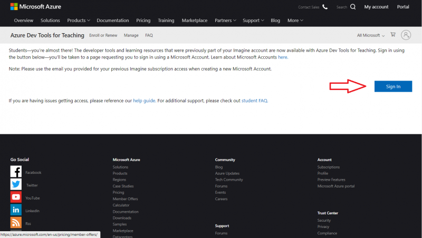
Task: Open Marketplace link under Microsoft Azure footer
Action: [123, 231]
